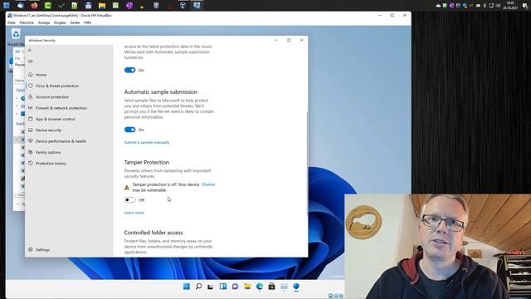Click the host tray volume icon
The width and height of the screenshot is (531, 299).
coord(498,6)
